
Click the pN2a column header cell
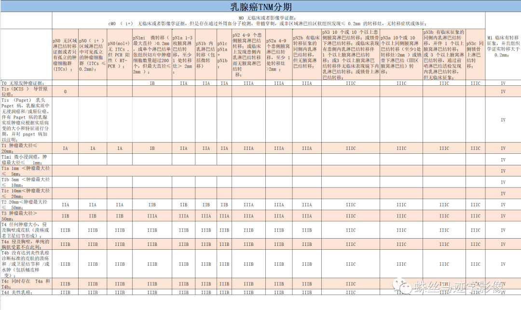279,54
